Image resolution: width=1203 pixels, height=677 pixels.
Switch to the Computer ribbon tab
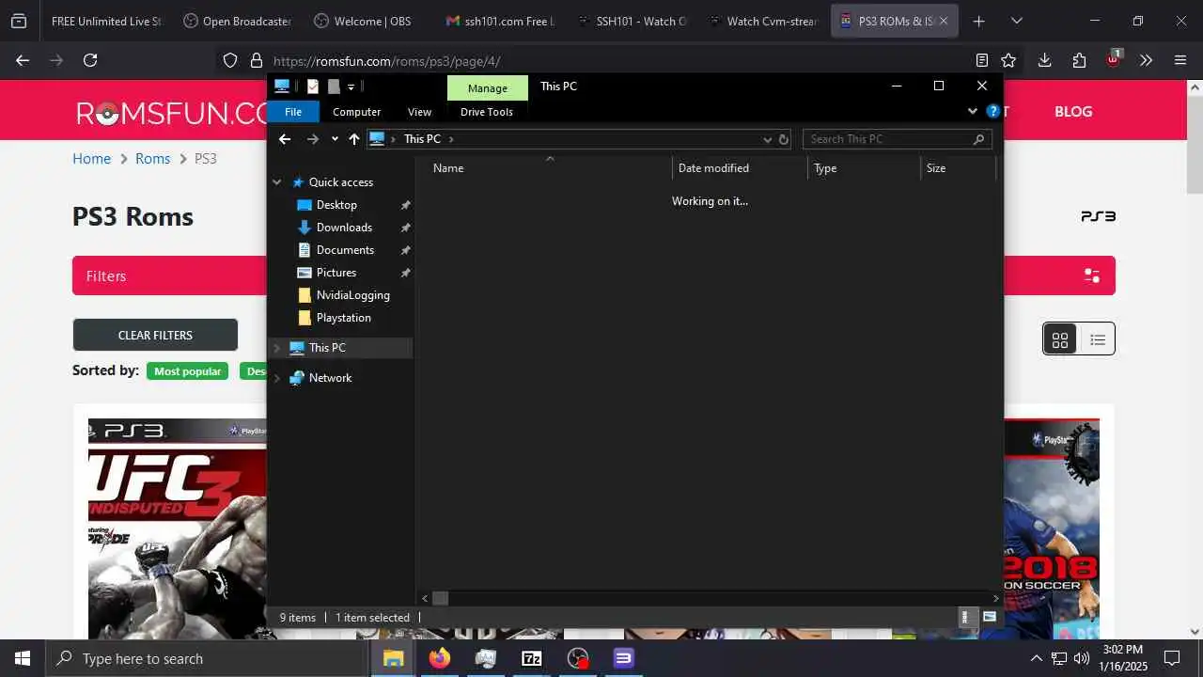pos(357,112)
